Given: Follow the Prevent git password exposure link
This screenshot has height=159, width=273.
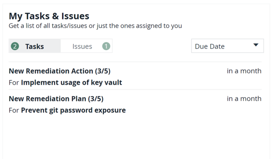Looking at the screenshot, I should 73,110.
